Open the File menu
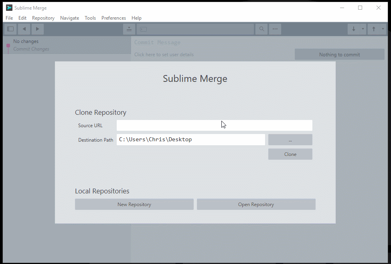The width and height of the screenshot is (391, 264). [x=9, y=18]
